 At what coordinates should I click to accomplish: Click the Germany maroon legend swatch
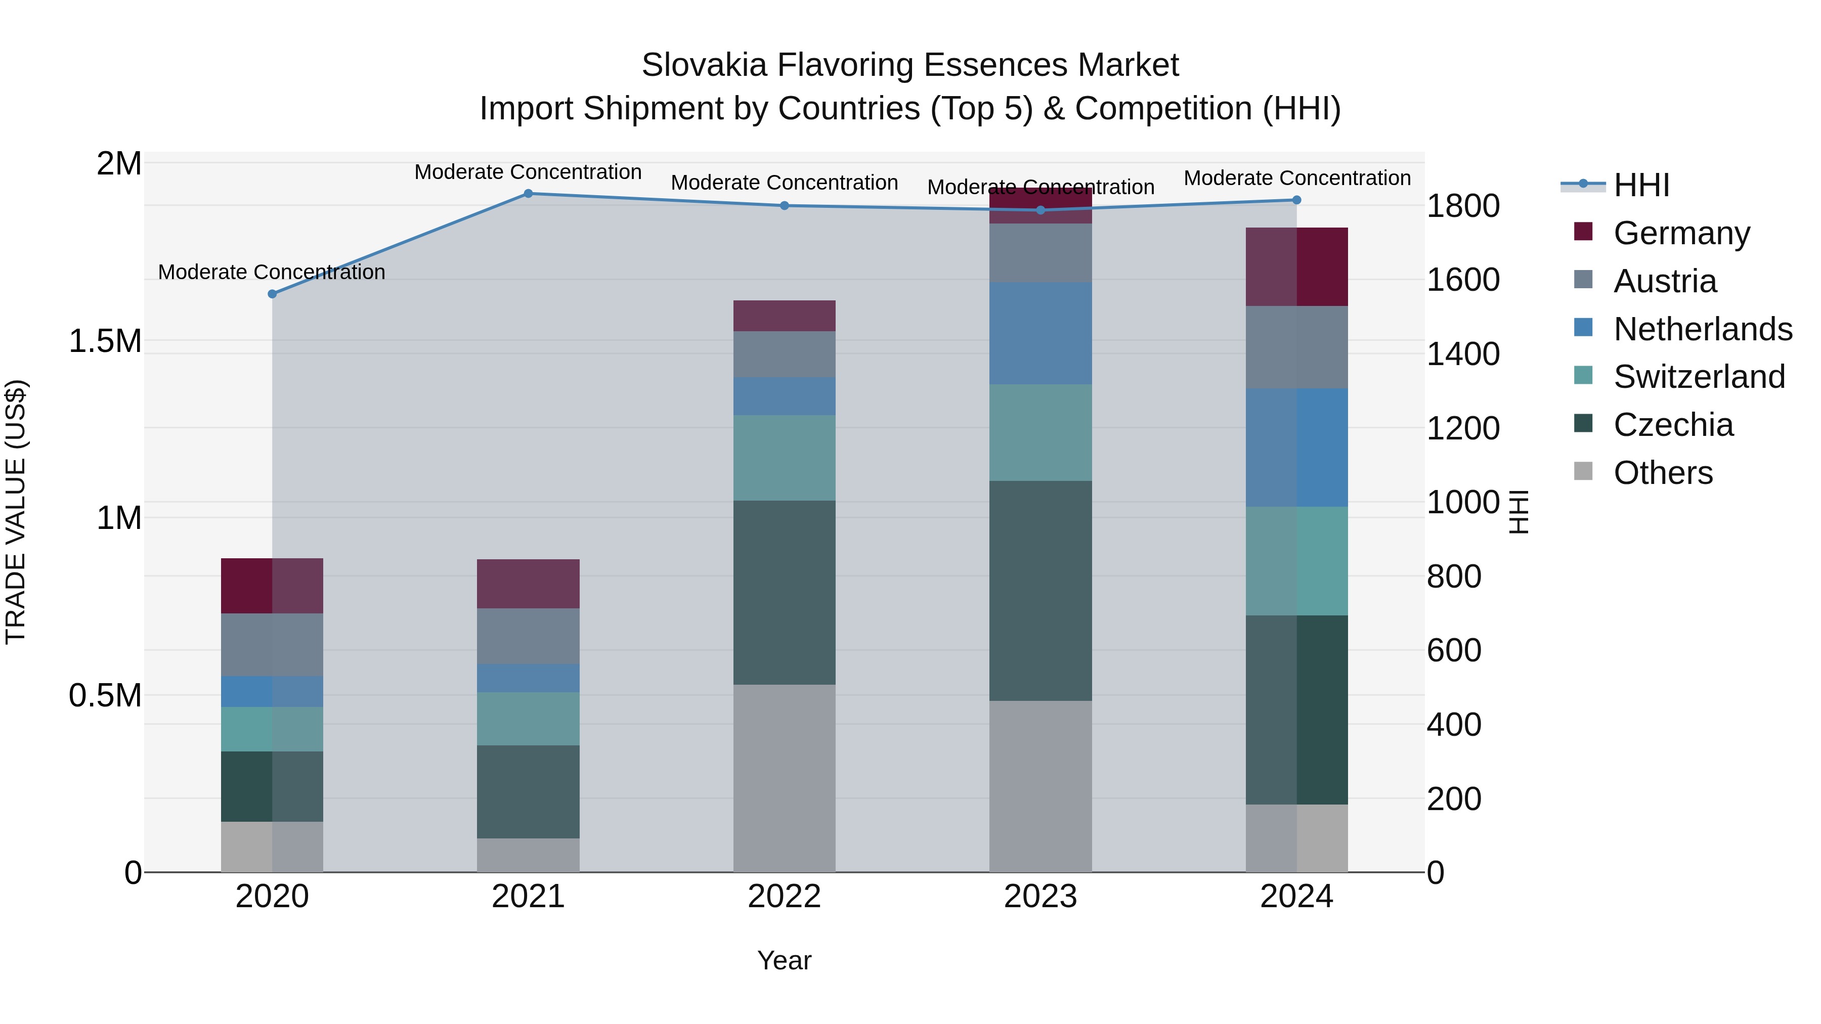pos(1583,231)
